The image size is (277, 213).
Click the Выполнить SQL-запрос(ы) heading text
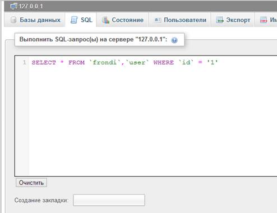pos(93,40)
